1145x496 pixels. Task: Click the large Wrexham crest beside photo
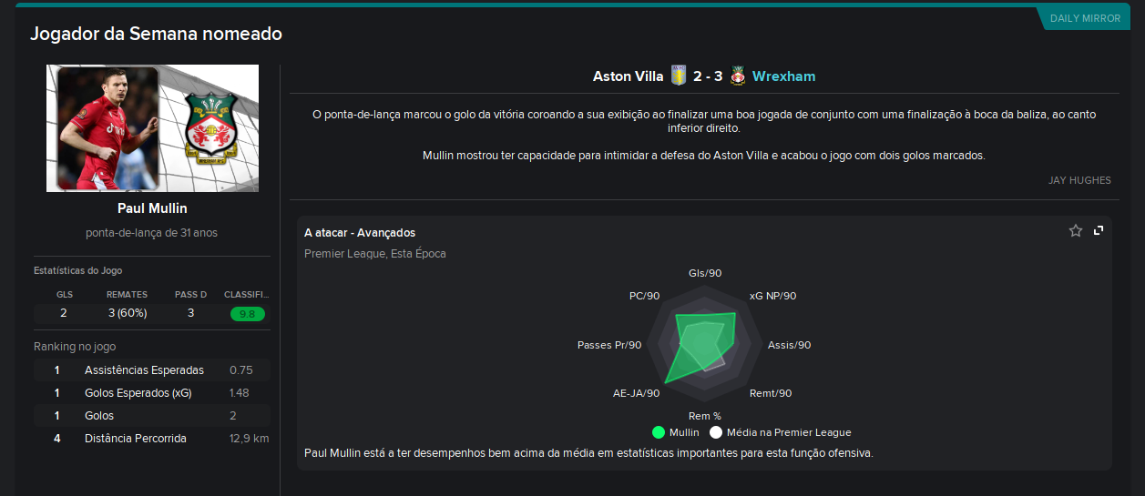210,127
